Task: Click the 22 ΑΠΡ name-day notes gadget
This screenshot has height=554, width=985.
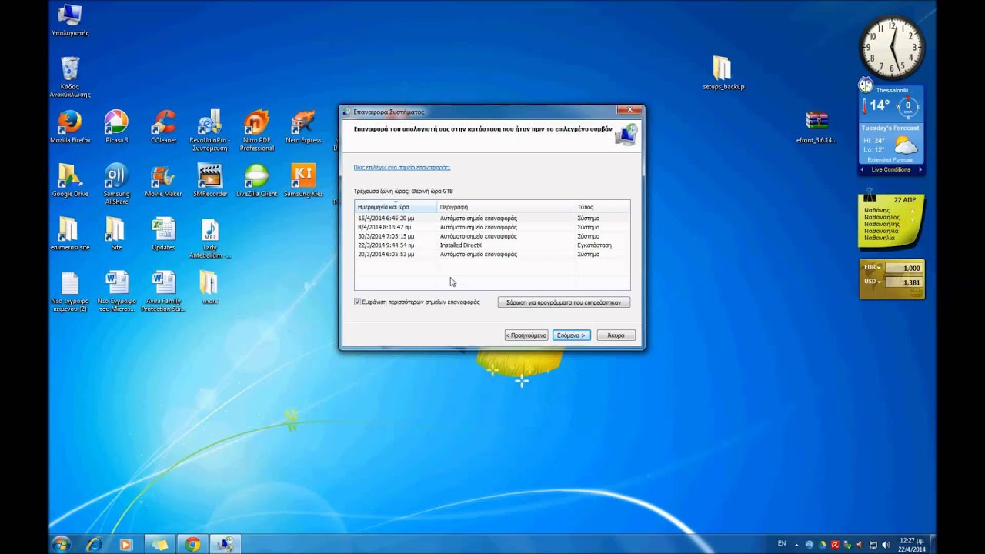Action: pos(891,221)
